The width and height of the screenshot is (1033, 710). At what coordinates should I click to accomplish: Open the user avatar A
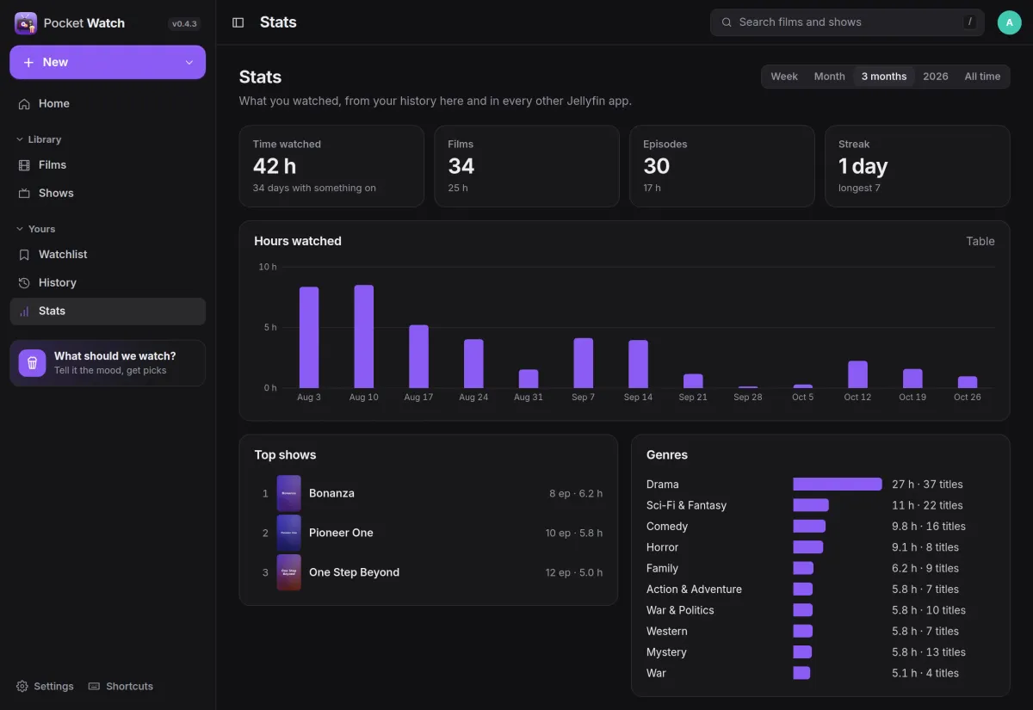(x=1010, y=22)
